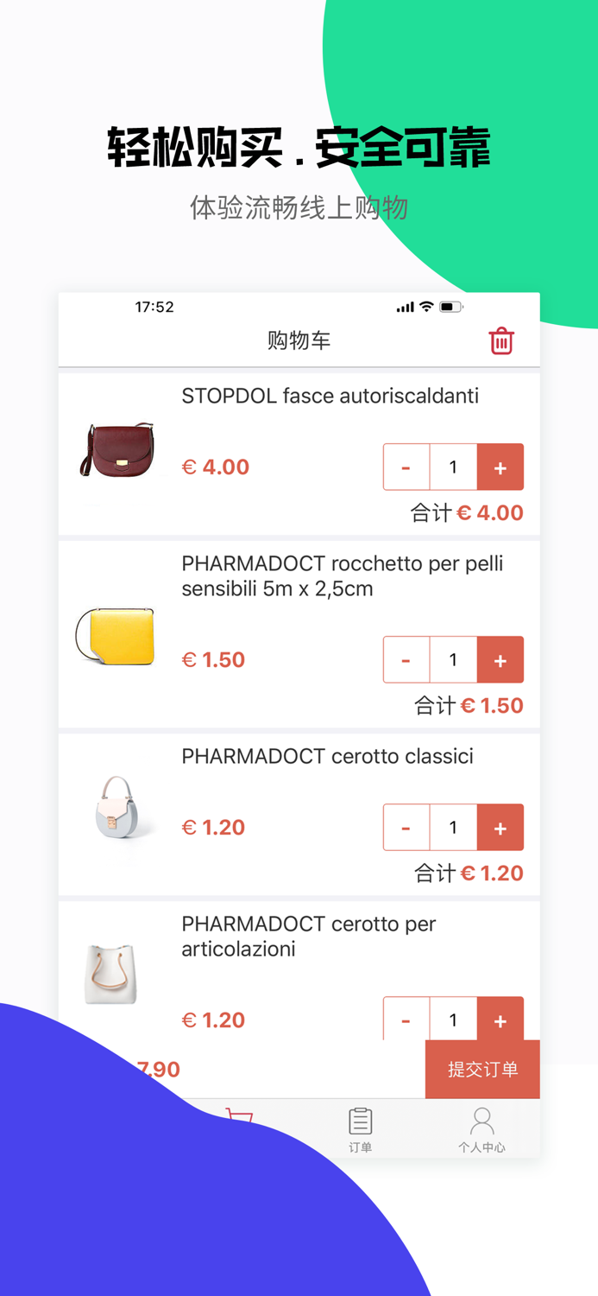Screen dimensions: 598x1296
Task: Open the white and blue handbag image
Action: tap(116, 806)
